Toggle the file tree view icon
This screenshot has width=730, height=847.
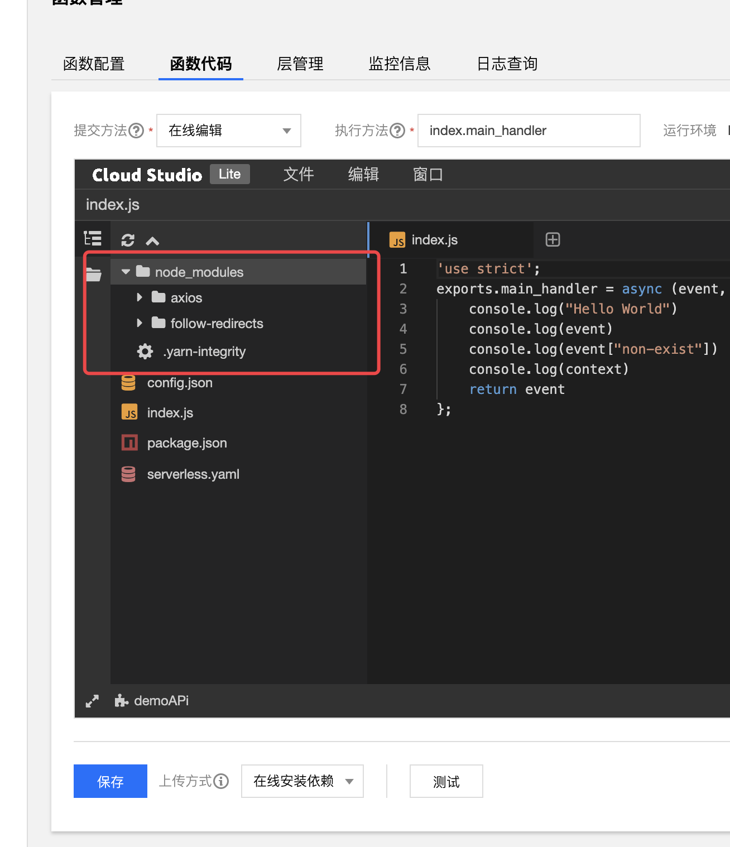[x=93, y=239]
